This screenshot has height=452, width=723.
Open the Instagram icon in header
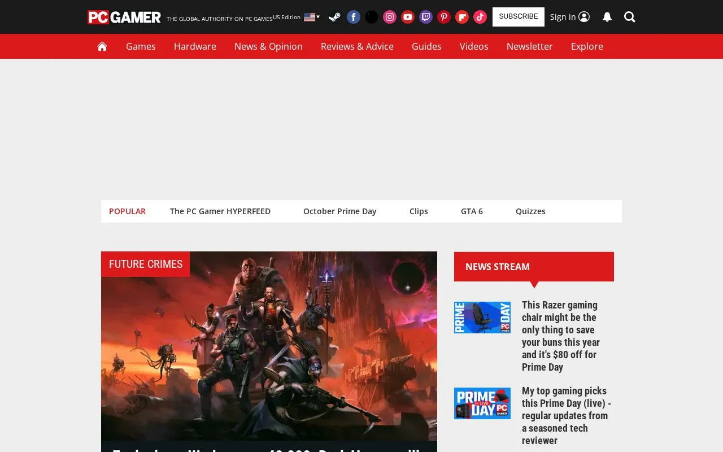click(390, 17)
